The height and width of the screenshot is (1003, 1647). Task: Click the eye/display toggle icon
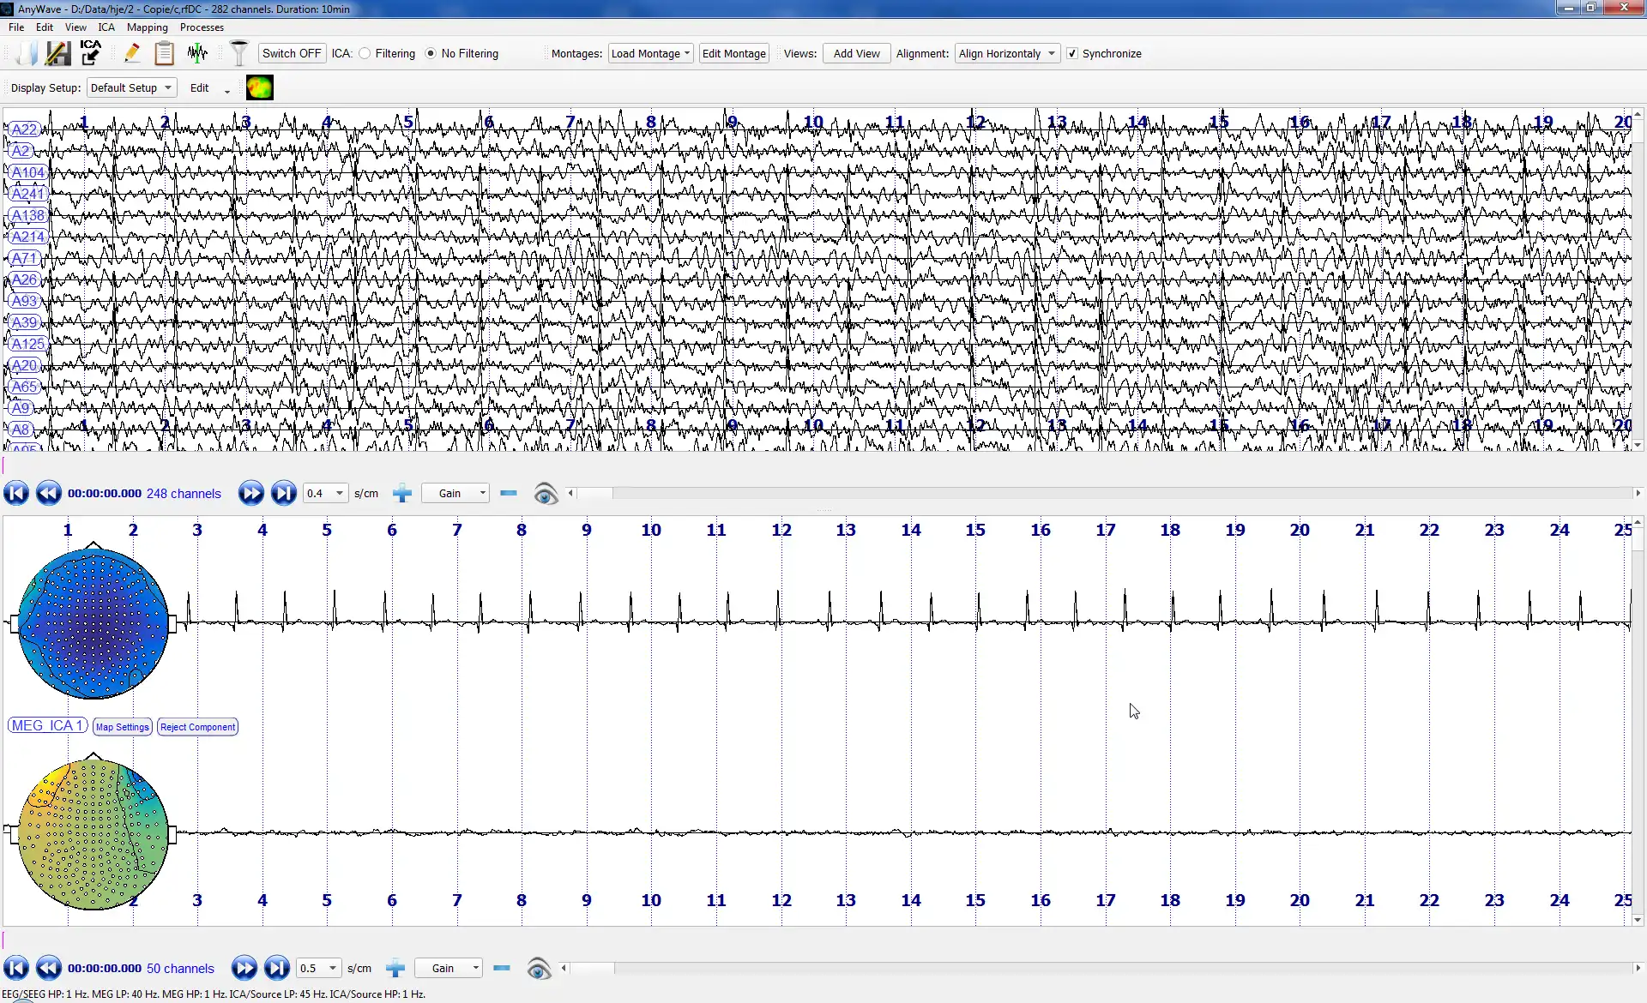point(545,493)
